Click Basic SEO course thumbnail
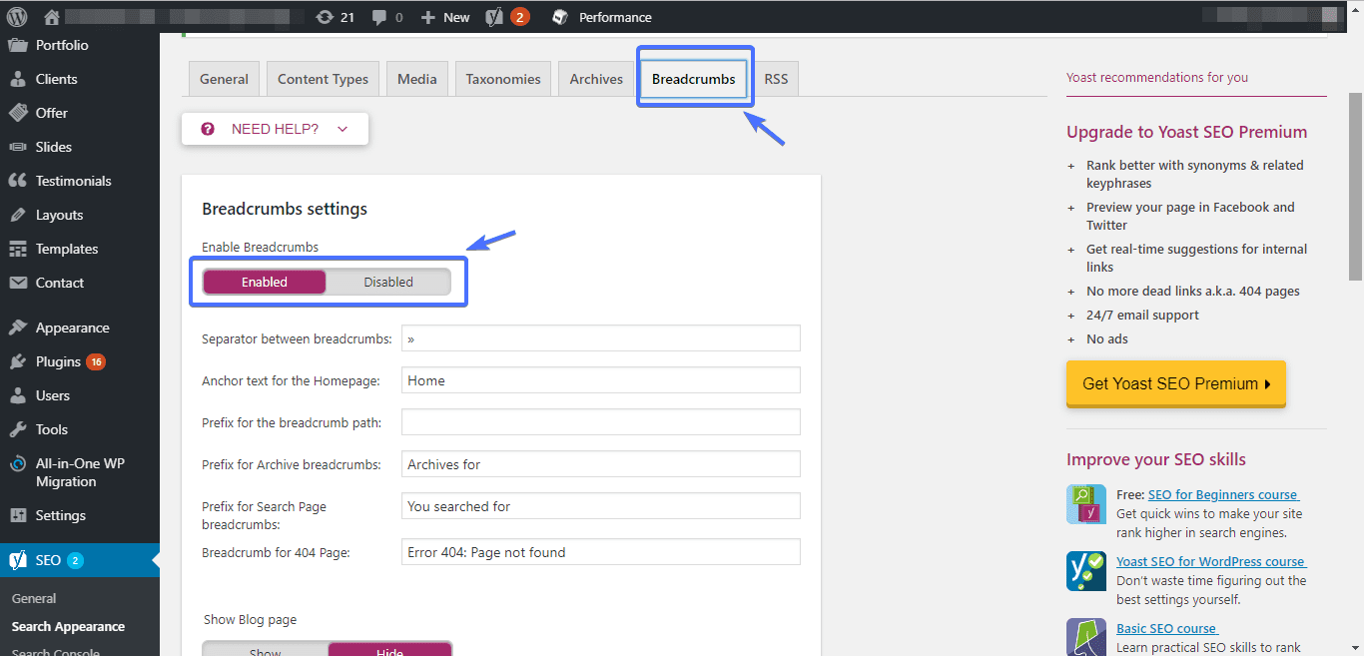1364x656 pixels. click(x=1086, y=637)
